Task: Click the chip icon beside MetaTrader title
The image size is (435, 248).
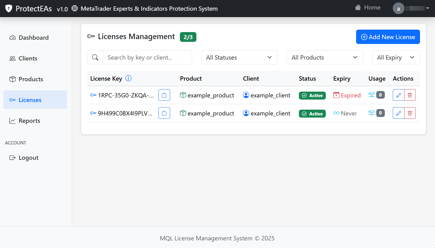Action: (75, 9)
